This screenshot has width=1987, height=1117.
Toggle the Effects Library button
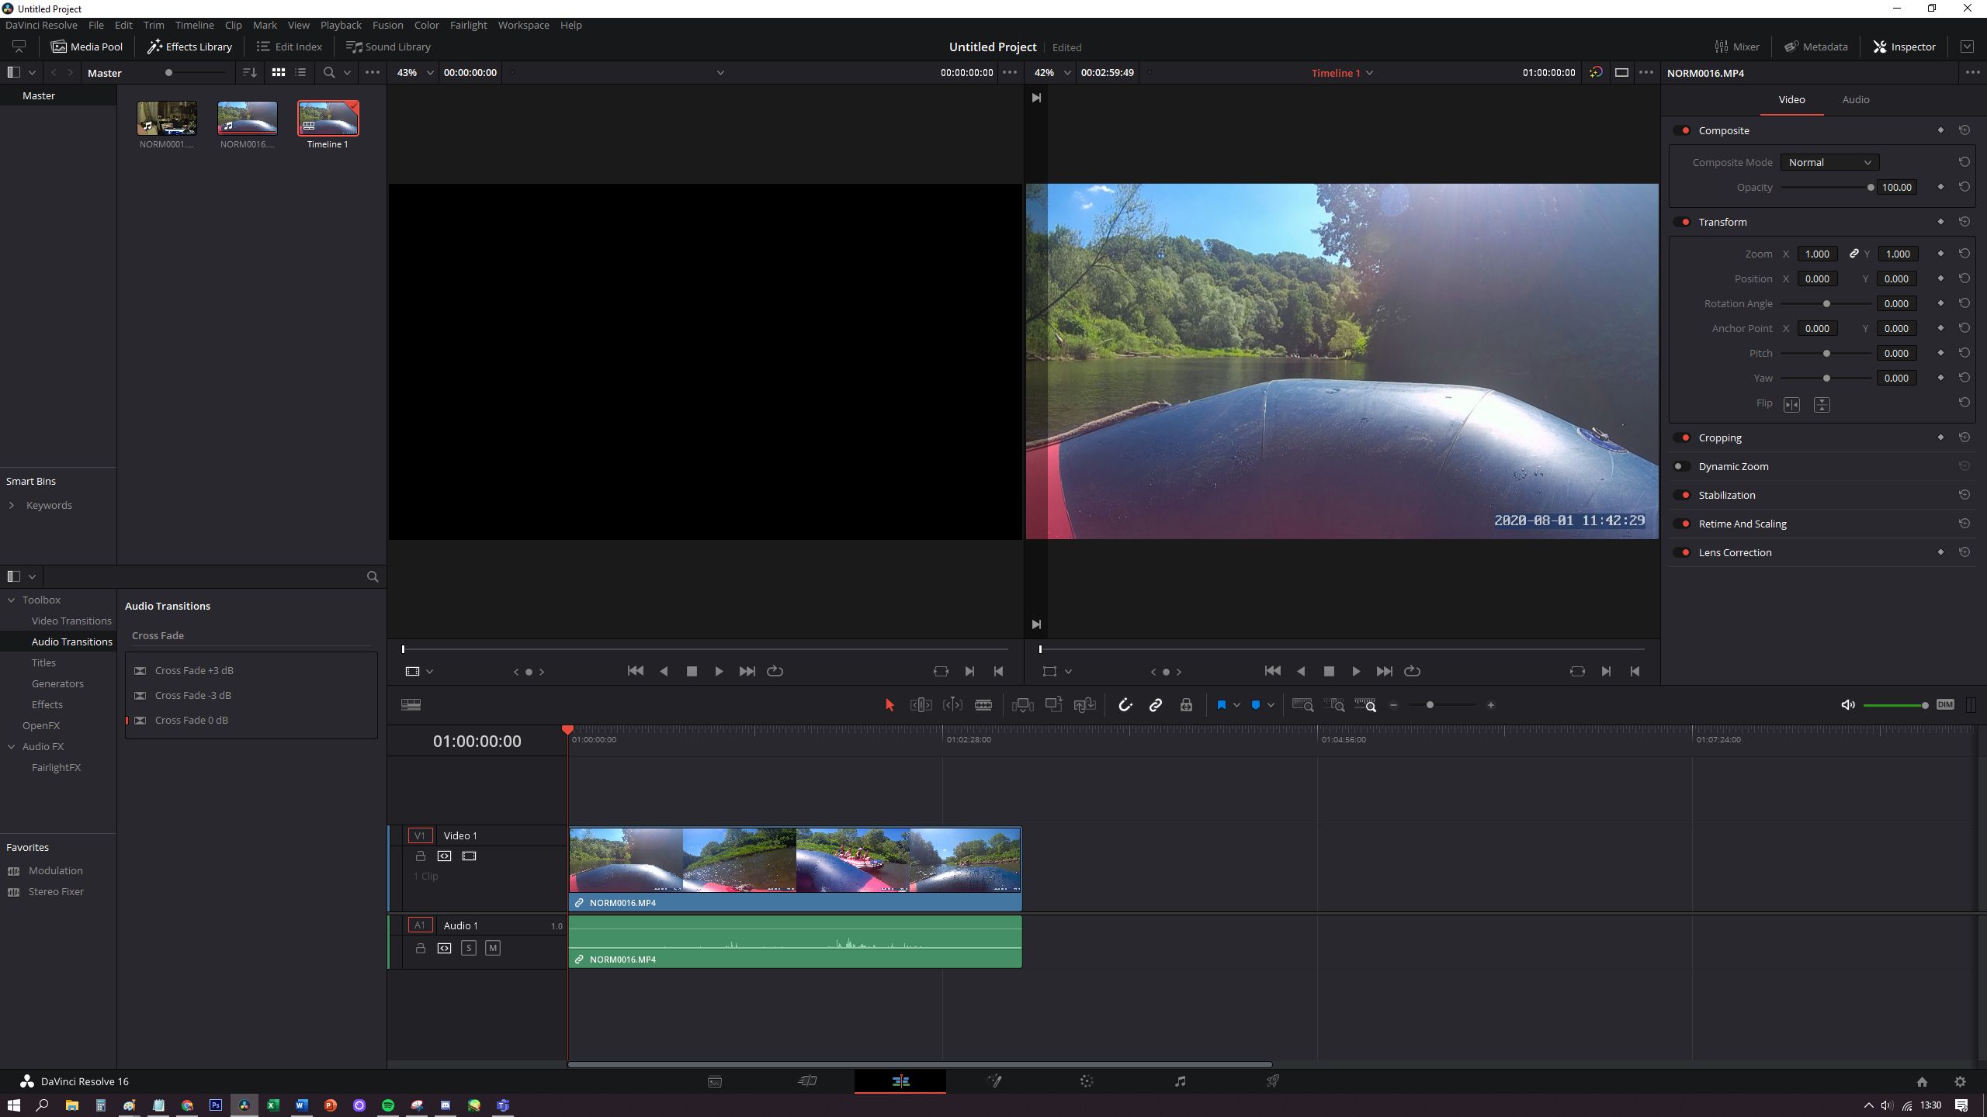(189, 47)
